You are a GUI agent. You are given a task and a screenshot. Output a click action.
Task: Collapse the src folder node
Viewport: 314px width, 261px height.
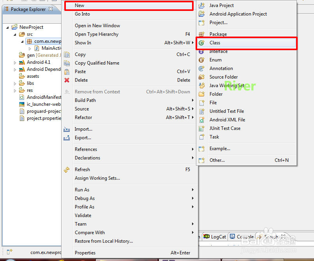point(15,34)
